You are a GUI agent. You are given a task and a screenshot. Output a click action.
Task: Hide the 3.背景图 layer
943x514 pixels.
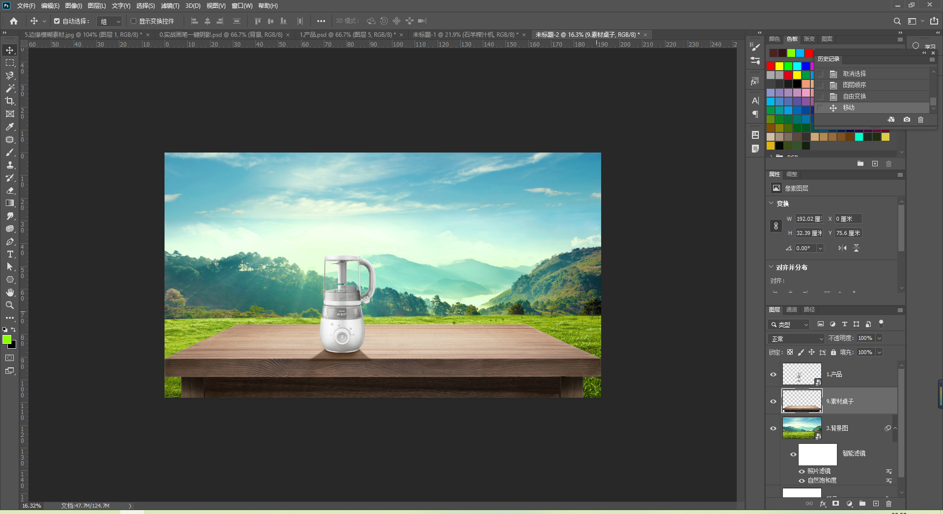(773, 429)
